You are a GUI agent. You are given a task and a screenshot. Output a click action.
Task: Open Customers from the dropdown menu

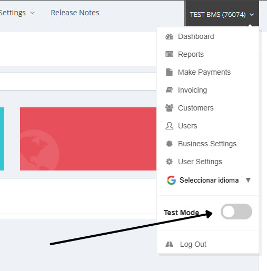tap(196, 108)
